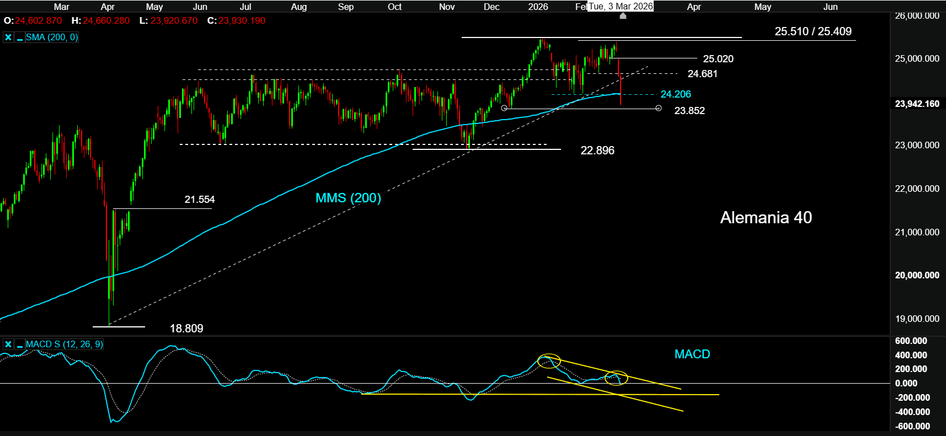The width and height of the screenshot is (946, 436).
Task: Click the triangle marker under the date label
Action: tap(623, 16)
